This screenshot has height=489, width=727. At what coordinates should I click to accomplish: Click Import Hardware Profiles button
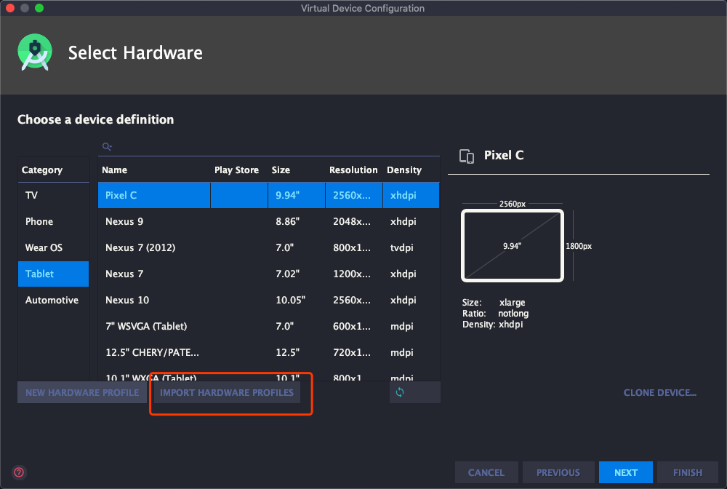227,392
